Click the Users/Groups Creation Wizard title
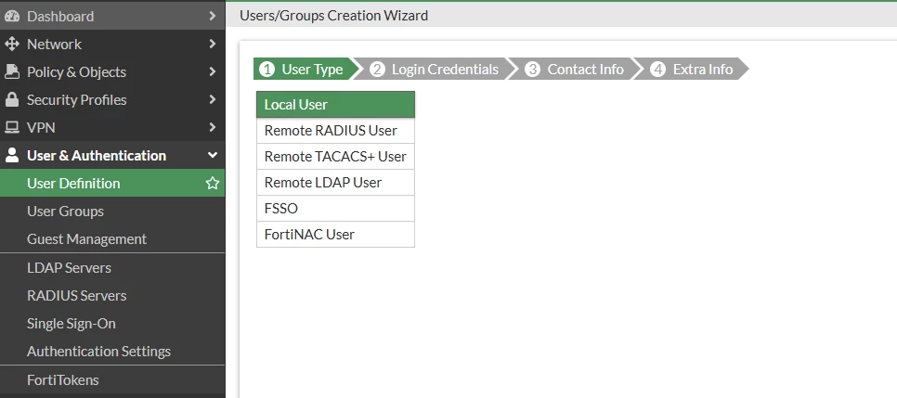 pyautogui.click(x=333, y=16)
